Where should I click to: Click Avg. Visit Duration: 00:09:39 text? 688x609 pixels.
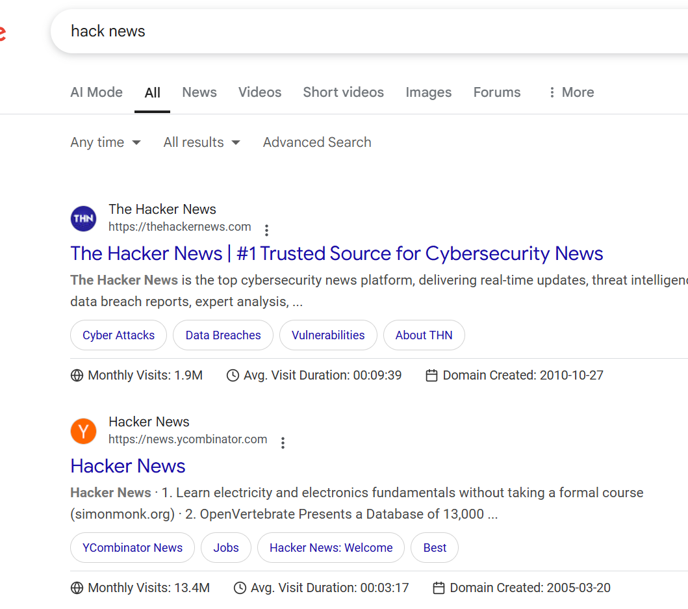coord(322,376)
